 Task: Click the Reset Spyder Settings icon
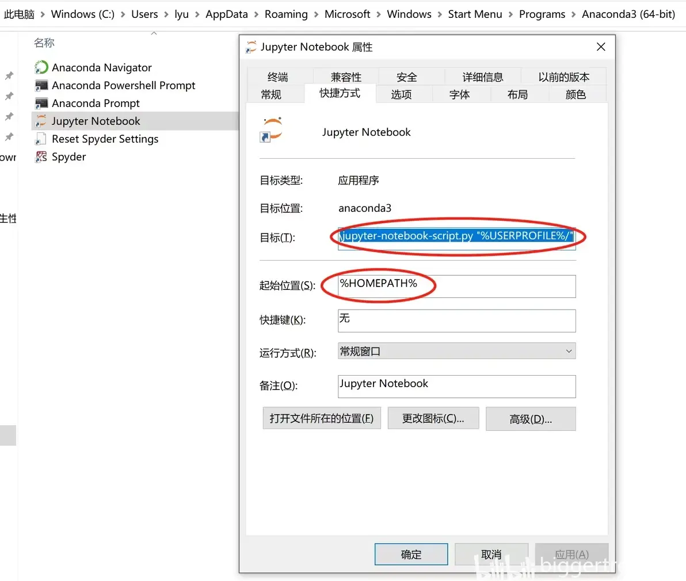tap(41, 139)
